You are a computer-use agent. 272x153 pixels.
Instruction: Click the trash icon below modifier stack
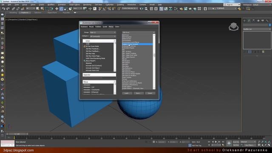[x=263, y=52]
